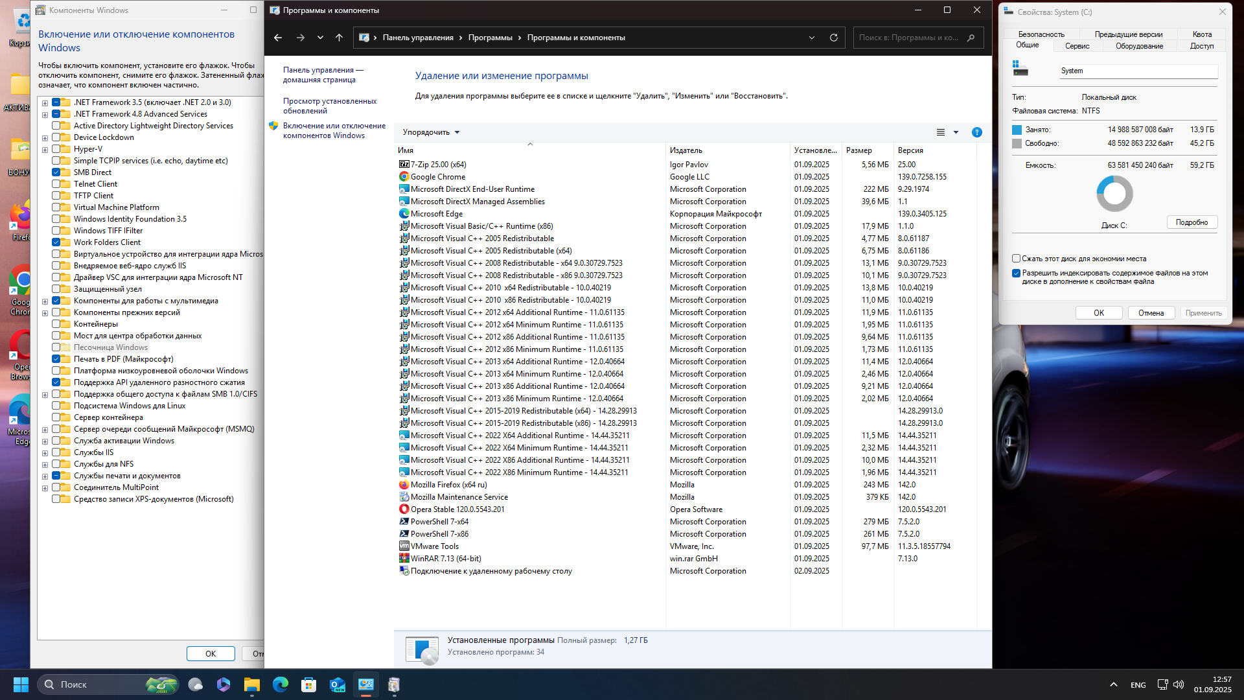Check the Virtual Machine Platform checkbox
This screenshot has height=700, width=1244.
click(x=56, y=207)
